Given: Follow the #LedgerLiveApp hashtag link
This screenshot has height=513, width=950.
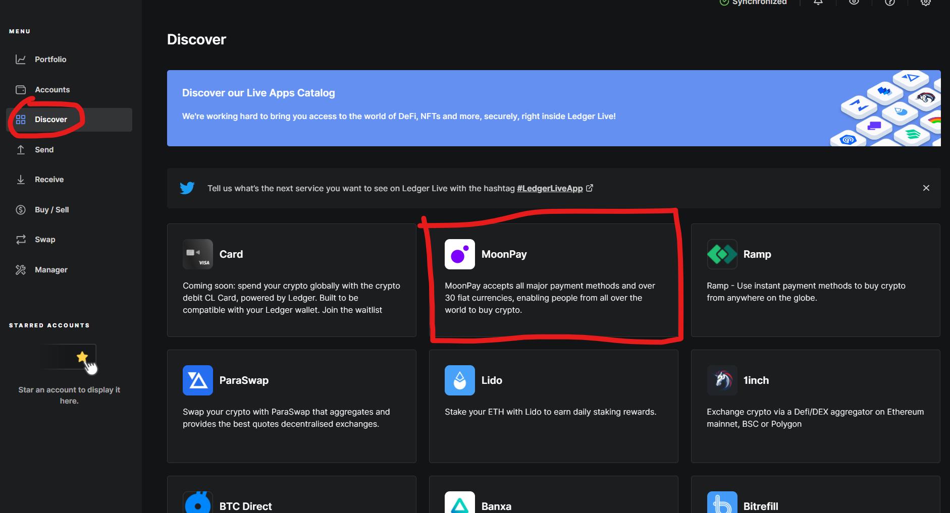Looking at the screenshot, I should point(550,188).
